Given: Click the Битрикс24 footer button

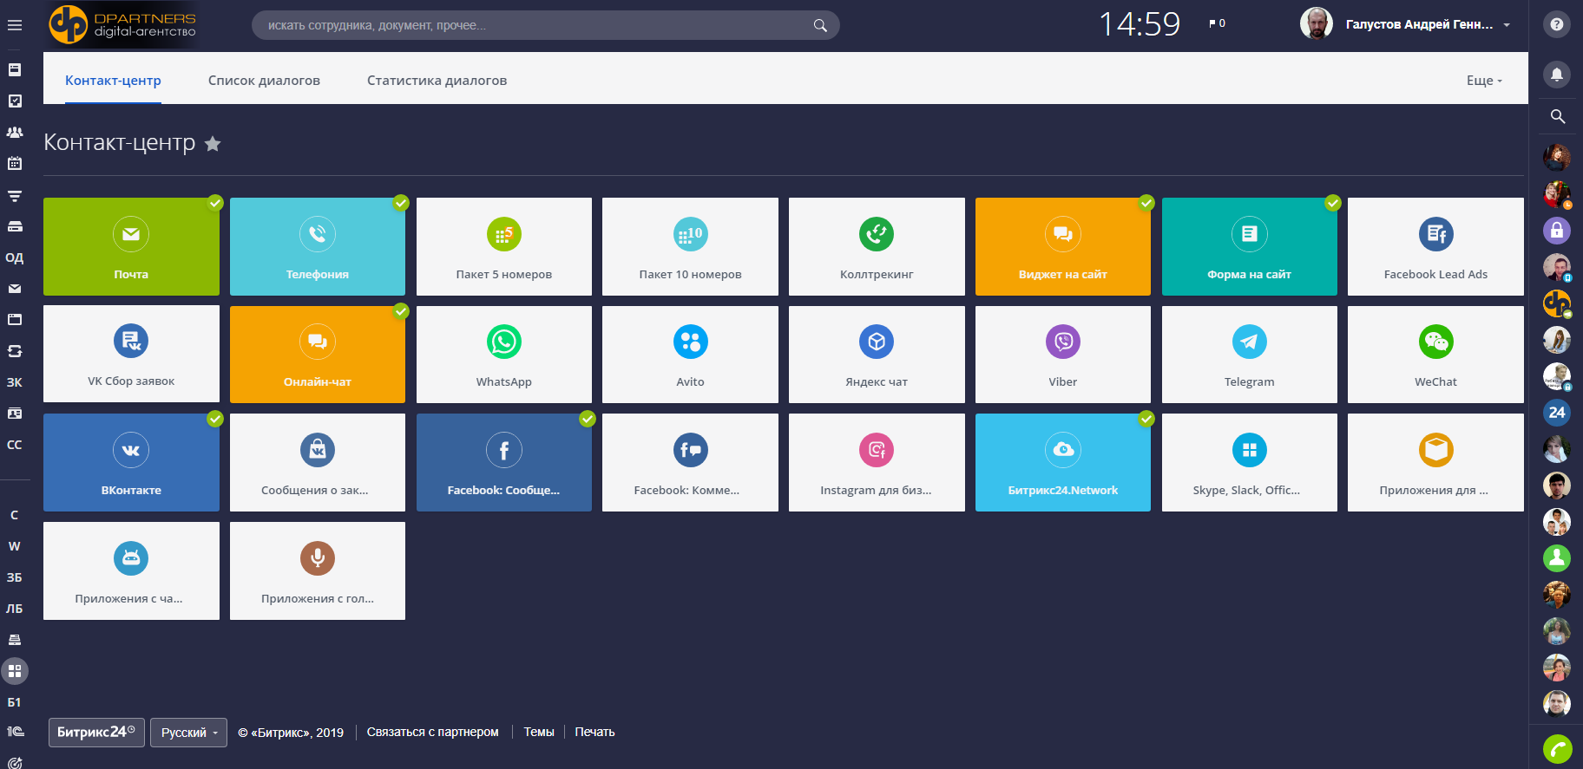Looking at the screenshot, I should [96, 733].
